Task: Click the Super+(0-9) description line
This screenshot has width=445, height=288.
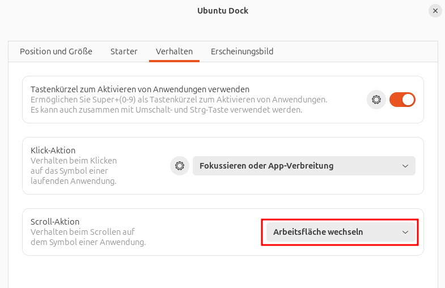Action: 179,100
